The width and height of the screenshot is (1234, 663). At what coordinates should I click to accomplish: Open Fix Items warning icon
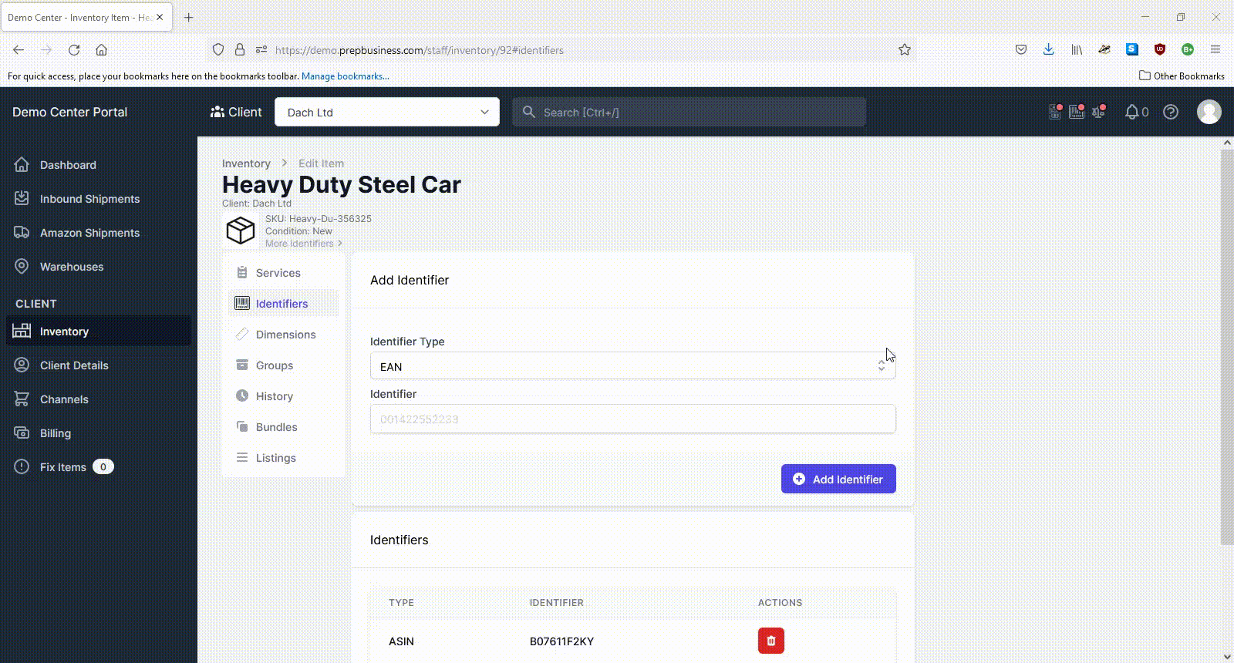click(22, 466)
